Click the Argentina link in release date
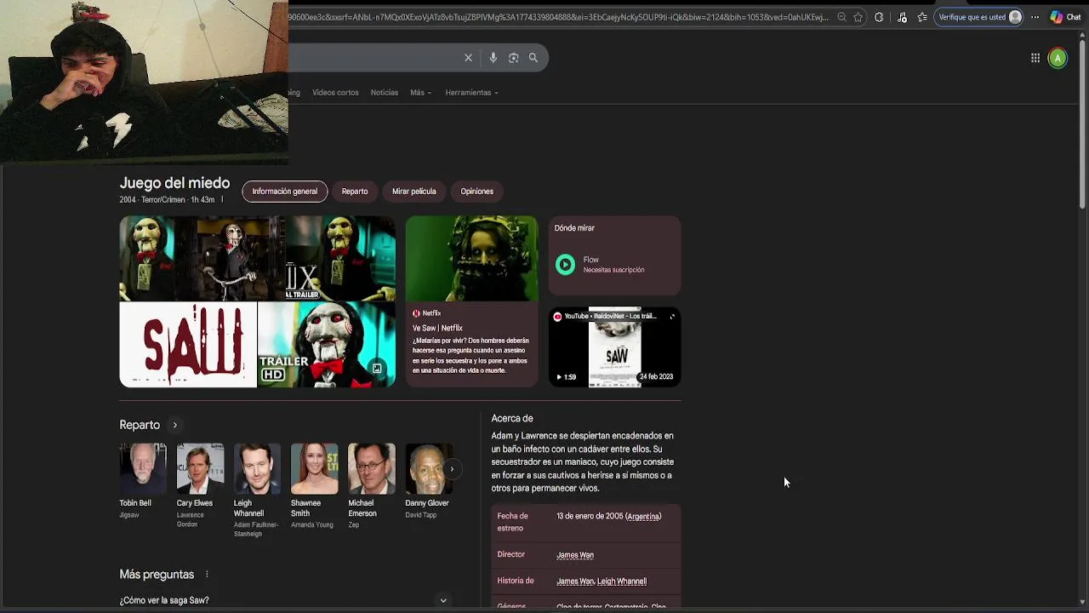This screenshot has height=613, width=1089. (x=643, y=517)
